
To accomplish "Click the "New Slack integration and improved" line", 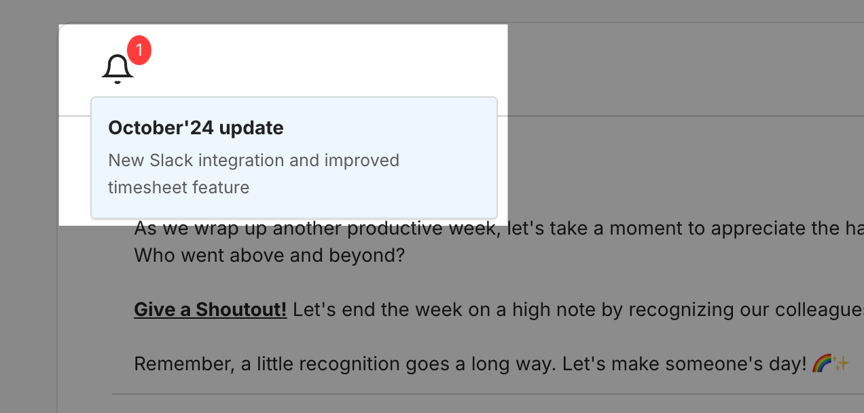I will [253, 161].
